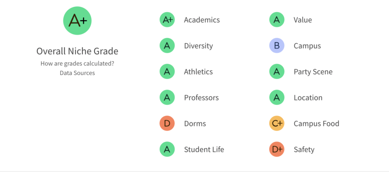
Task: Select the Location category label
Action: (x=308, y=98)
